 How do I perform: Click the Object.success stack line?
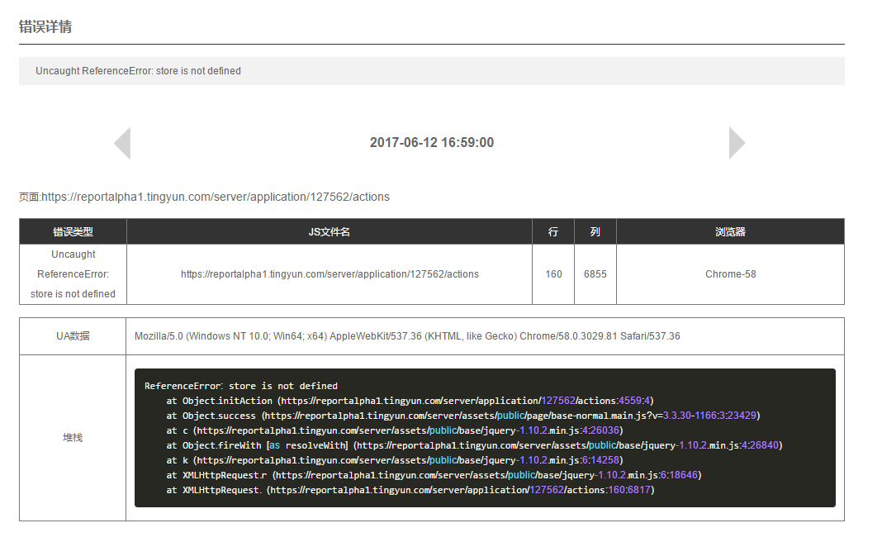(x=463, y=416)
